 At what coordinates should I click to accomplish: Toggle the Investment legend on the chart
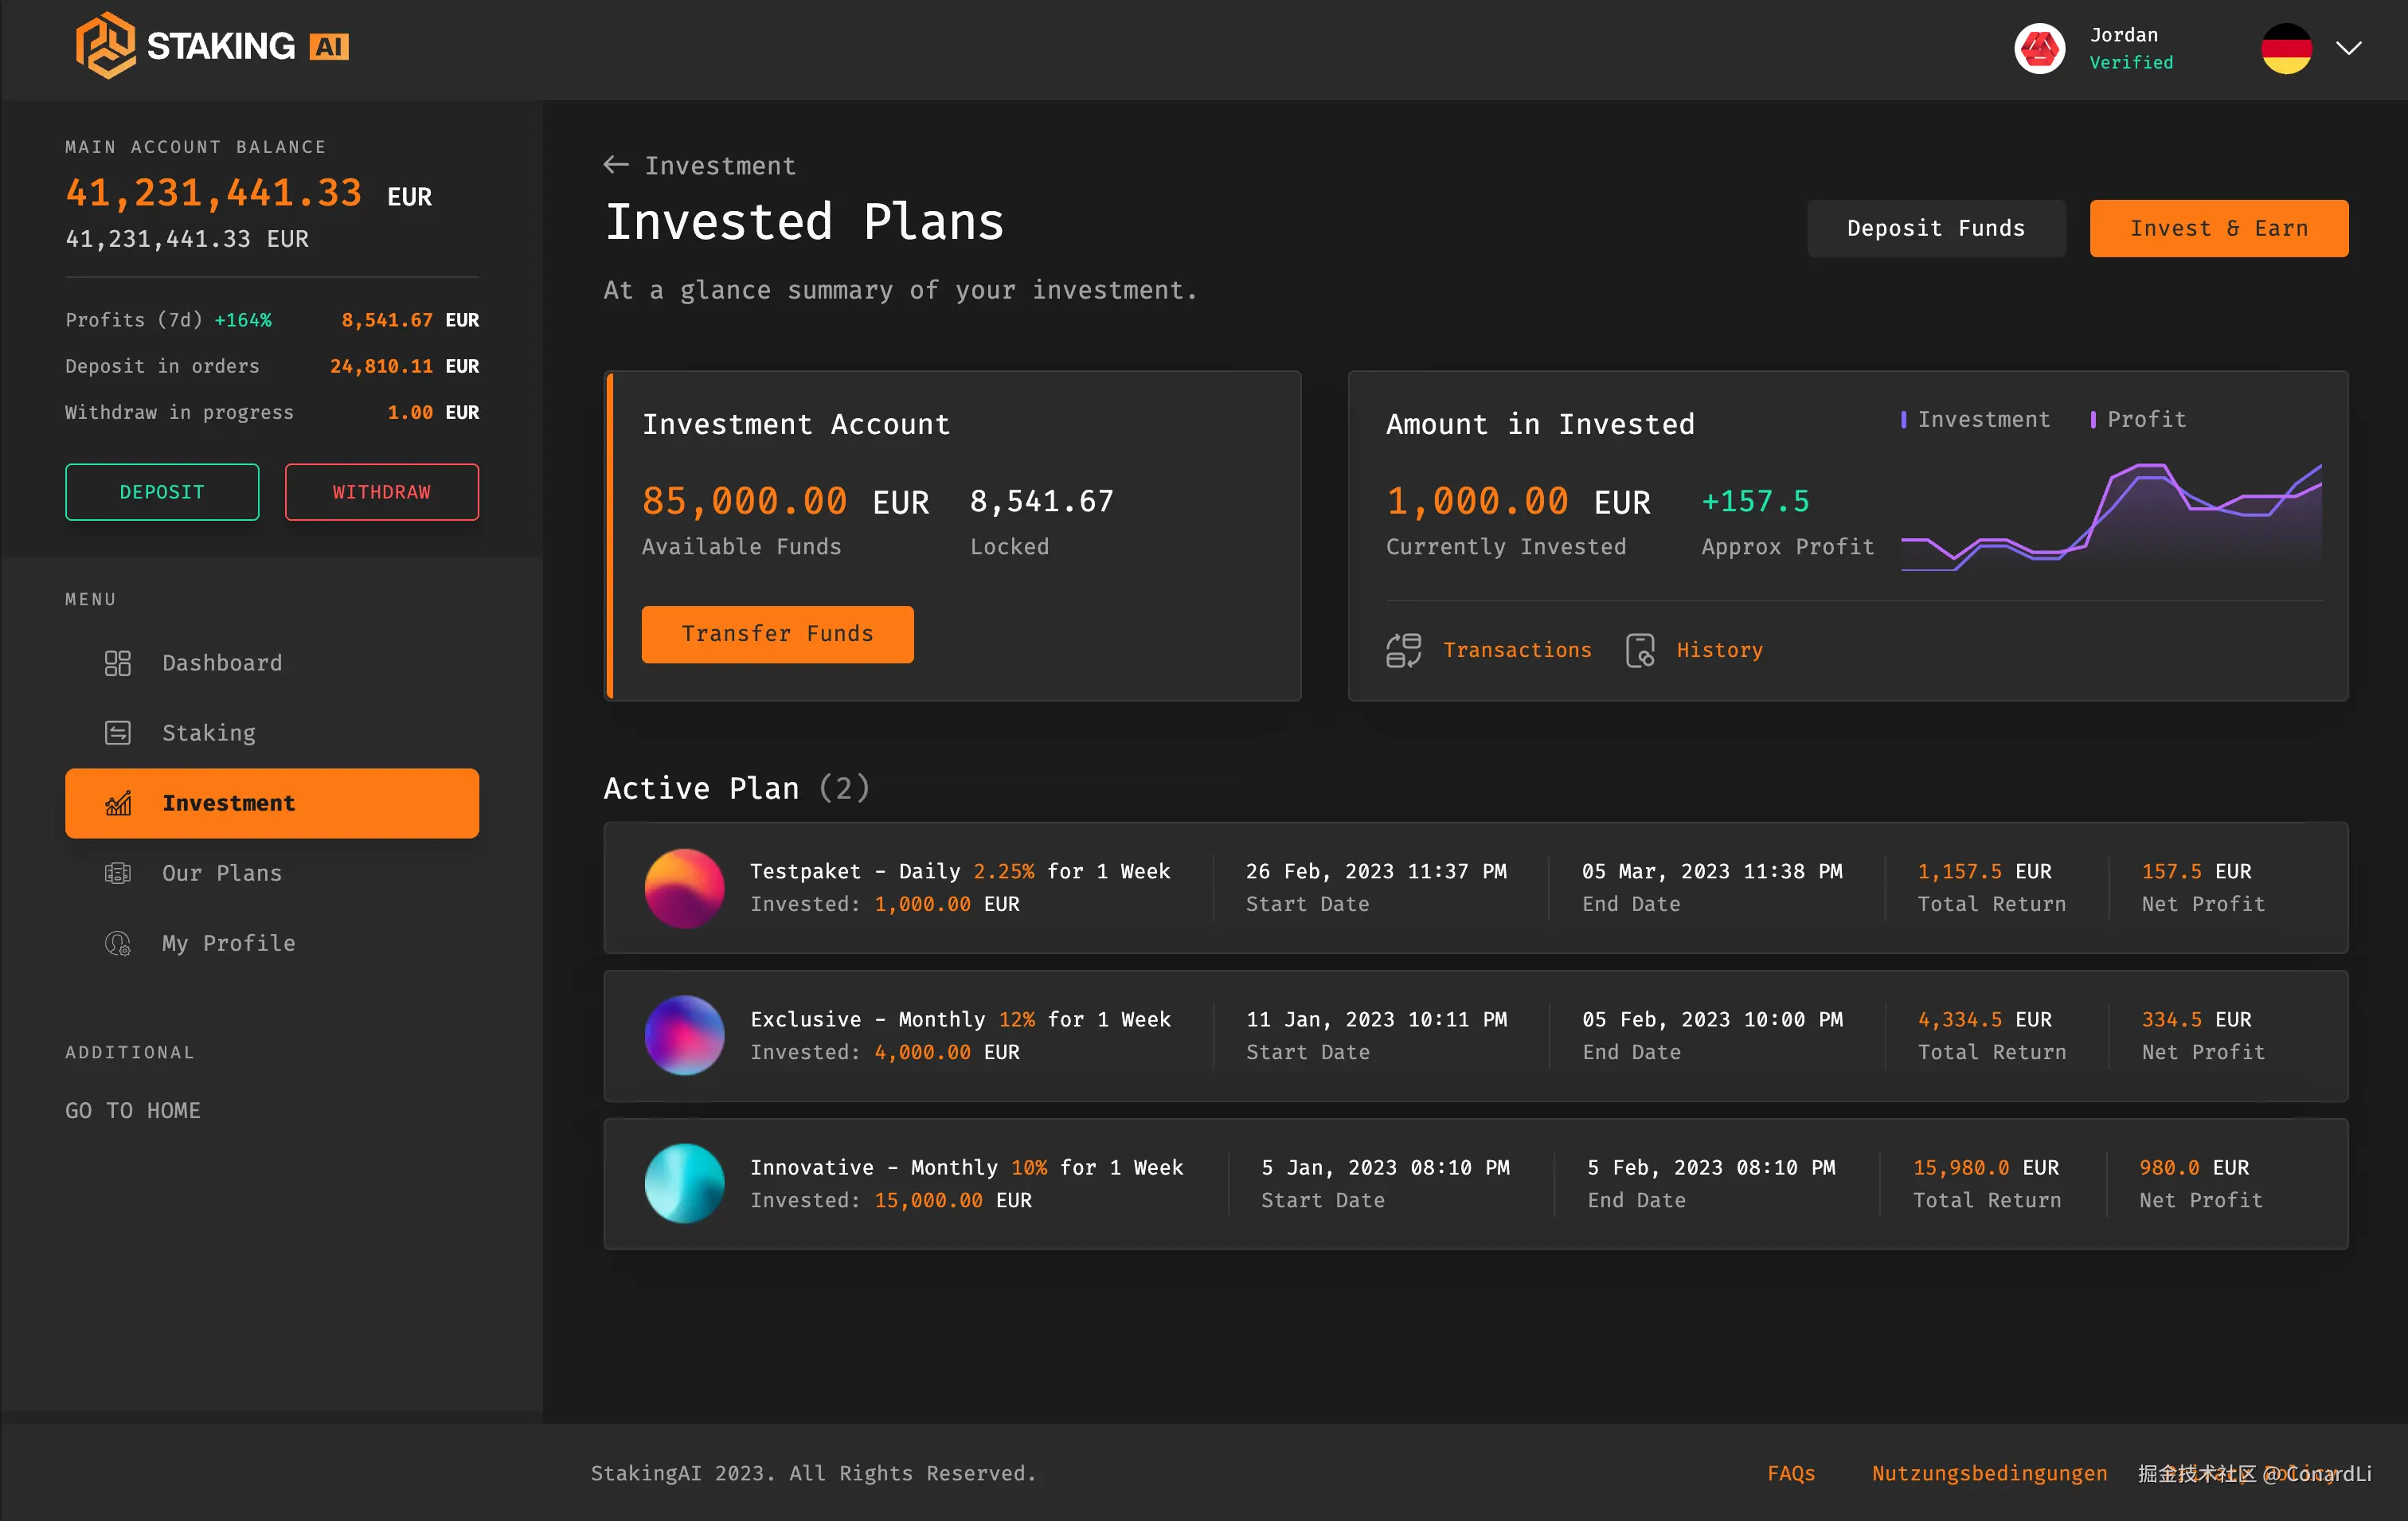(x=1975, y=419)
